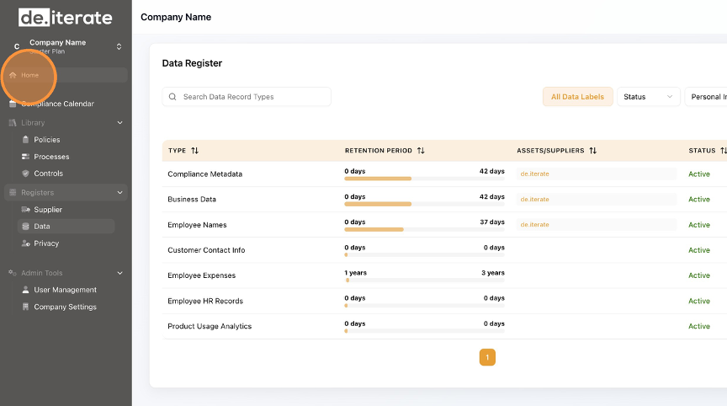Click the Controls shield icon
Viewport: 727px width, 406px height.
(26, 174)
